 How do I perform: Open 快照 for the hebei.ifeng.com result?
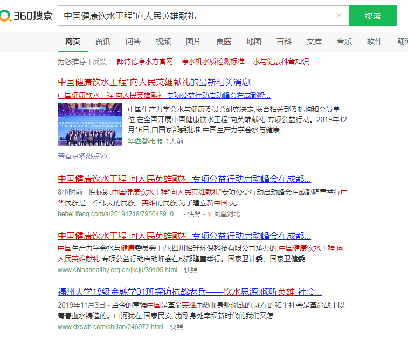(194, 214)
